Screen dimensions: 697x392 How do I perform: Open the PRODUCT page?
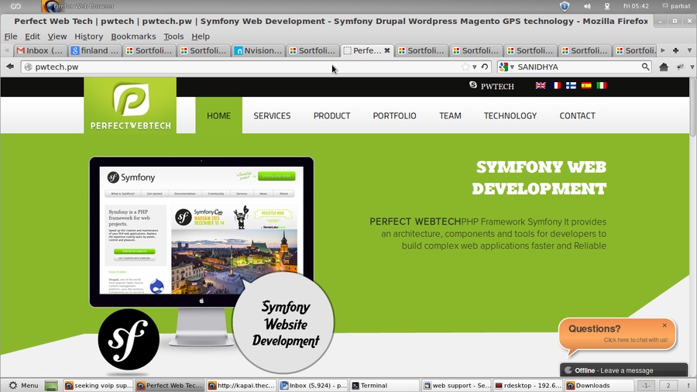[331, 115]
